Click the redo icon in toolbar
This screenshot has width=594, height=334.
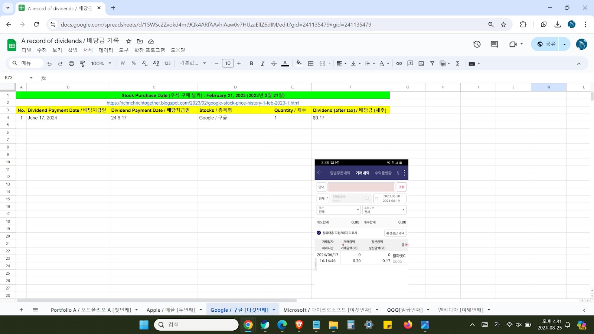(x=60, y=63)
